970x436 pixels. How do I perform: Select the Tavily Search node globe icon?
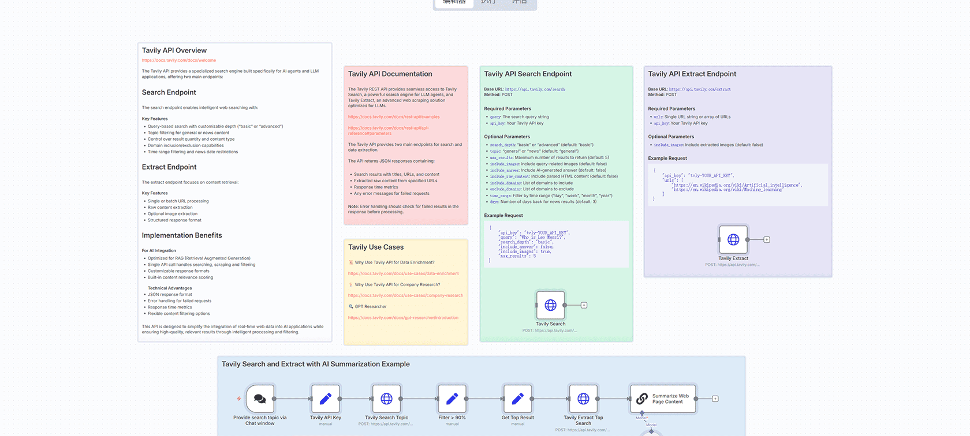pyautogui.click(x=550, y=305)
